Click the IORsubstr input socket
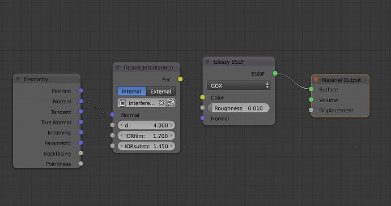This screenshot has width=391, height=206. [112, 146]
